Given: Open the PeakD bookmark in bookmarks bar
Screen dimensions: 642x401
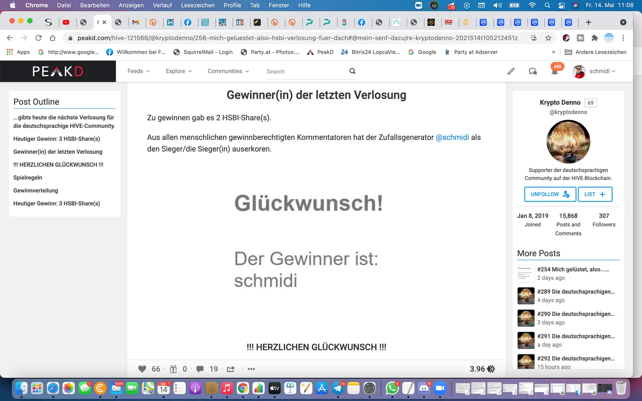Looking at the screenshot, I should [320, 52].
